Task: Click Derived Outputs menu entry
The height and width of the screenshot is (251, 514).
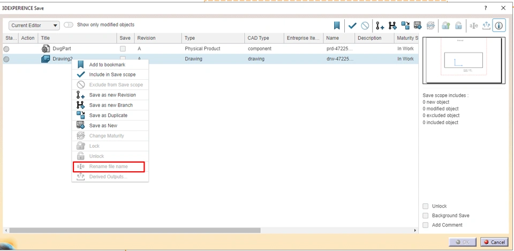Action: (110, 177)
